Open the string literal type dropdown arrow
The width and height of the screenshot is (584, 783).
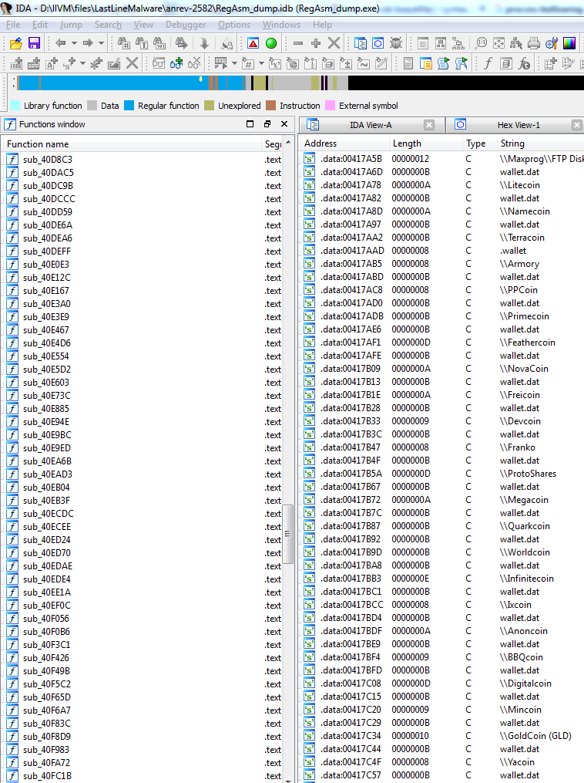click(x=82, y=63)
